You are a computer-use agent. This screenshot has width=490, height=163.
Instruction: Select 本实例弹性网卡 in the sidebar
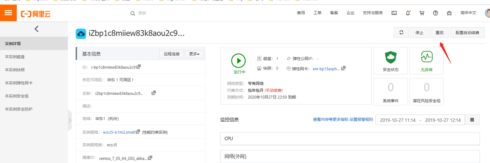click(34, 83)
